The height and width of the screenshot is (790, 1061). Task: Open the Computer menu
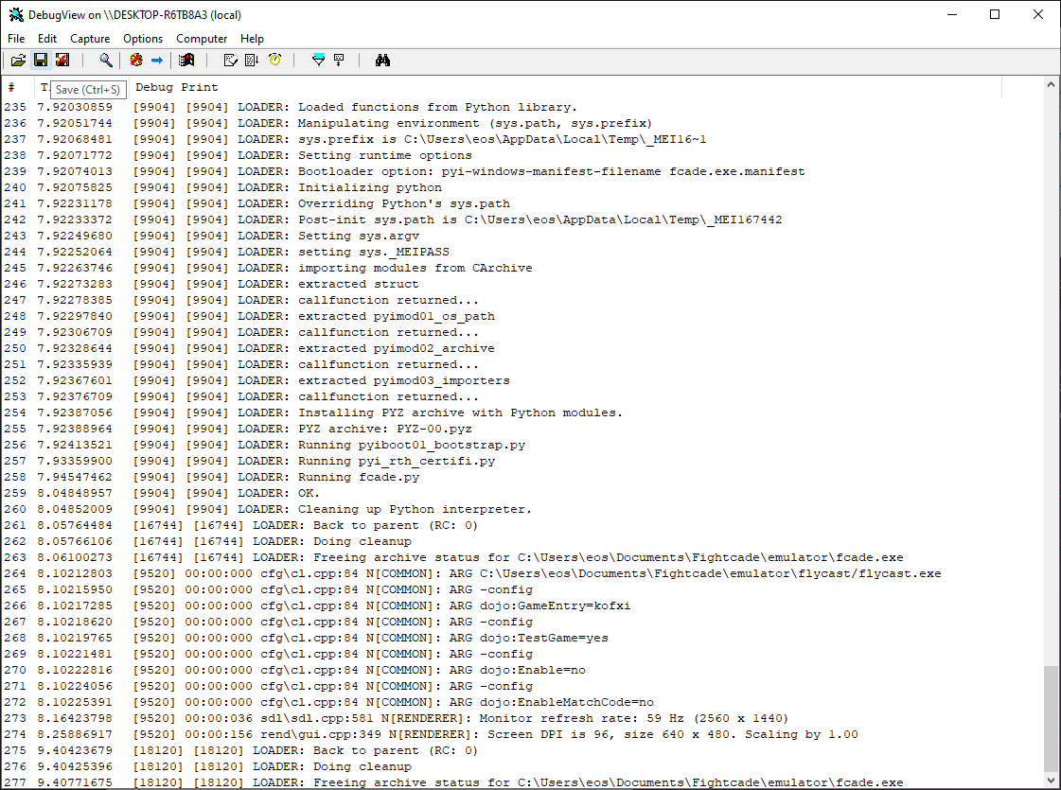pos(202,39)
